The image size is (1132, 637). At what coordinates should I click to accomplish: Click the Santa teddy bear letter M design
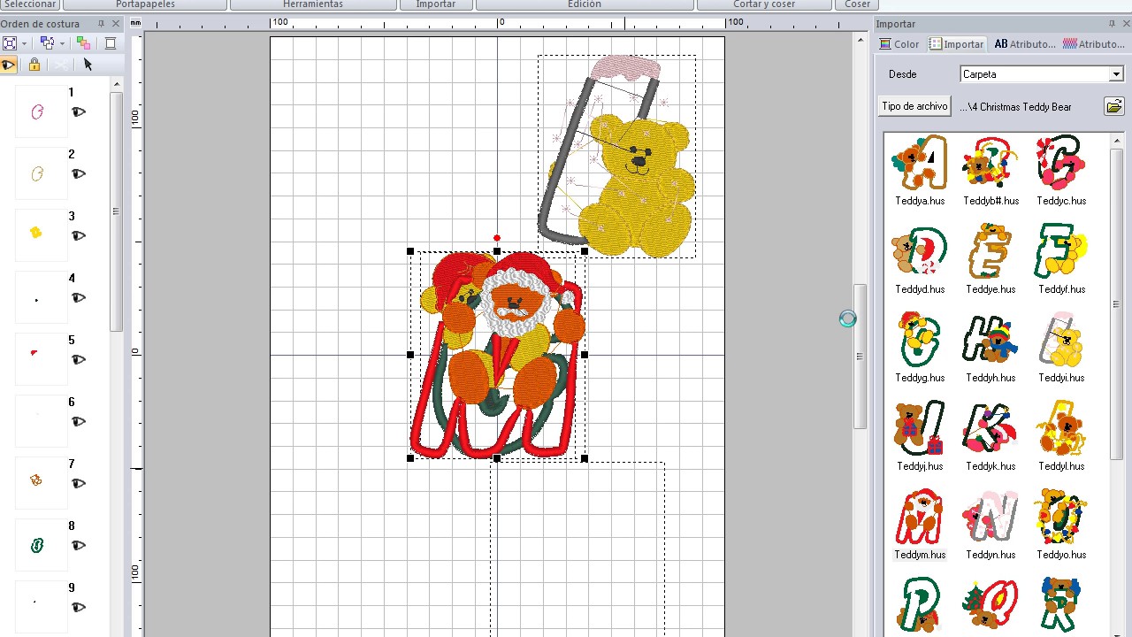(x=497, y=355)
